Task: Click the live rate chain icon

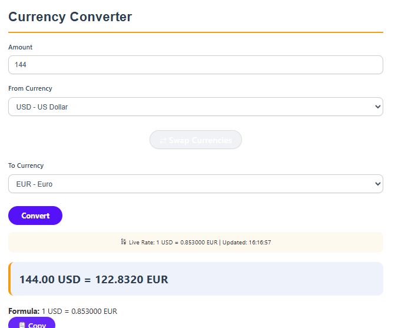Action: click(x=124, y=242)
